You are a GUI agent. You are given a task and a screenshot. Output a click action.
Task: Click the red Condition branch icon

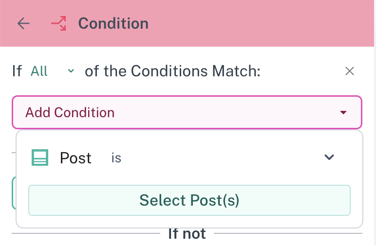[58, 24]
